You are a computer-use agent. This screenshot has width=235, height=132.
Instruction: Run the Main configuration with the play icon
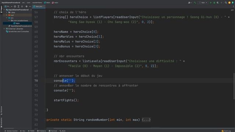210,3
